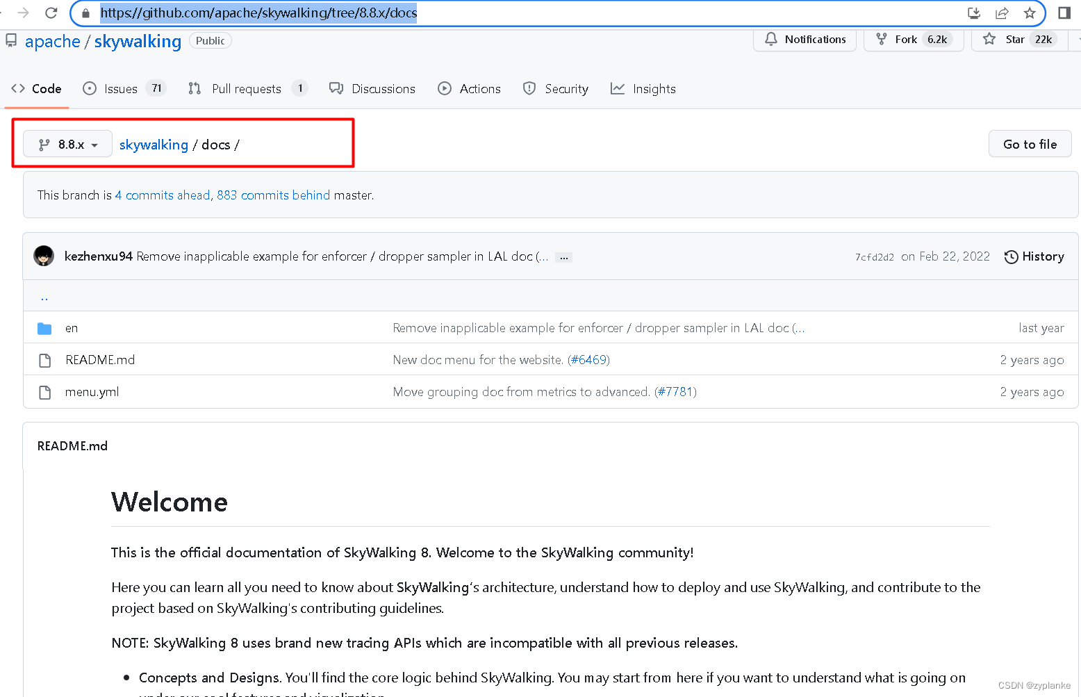Image resolution: width=1081 pixels, height=697 pixels.
Task: Open the Actions tab
Action: pos(479,88)
